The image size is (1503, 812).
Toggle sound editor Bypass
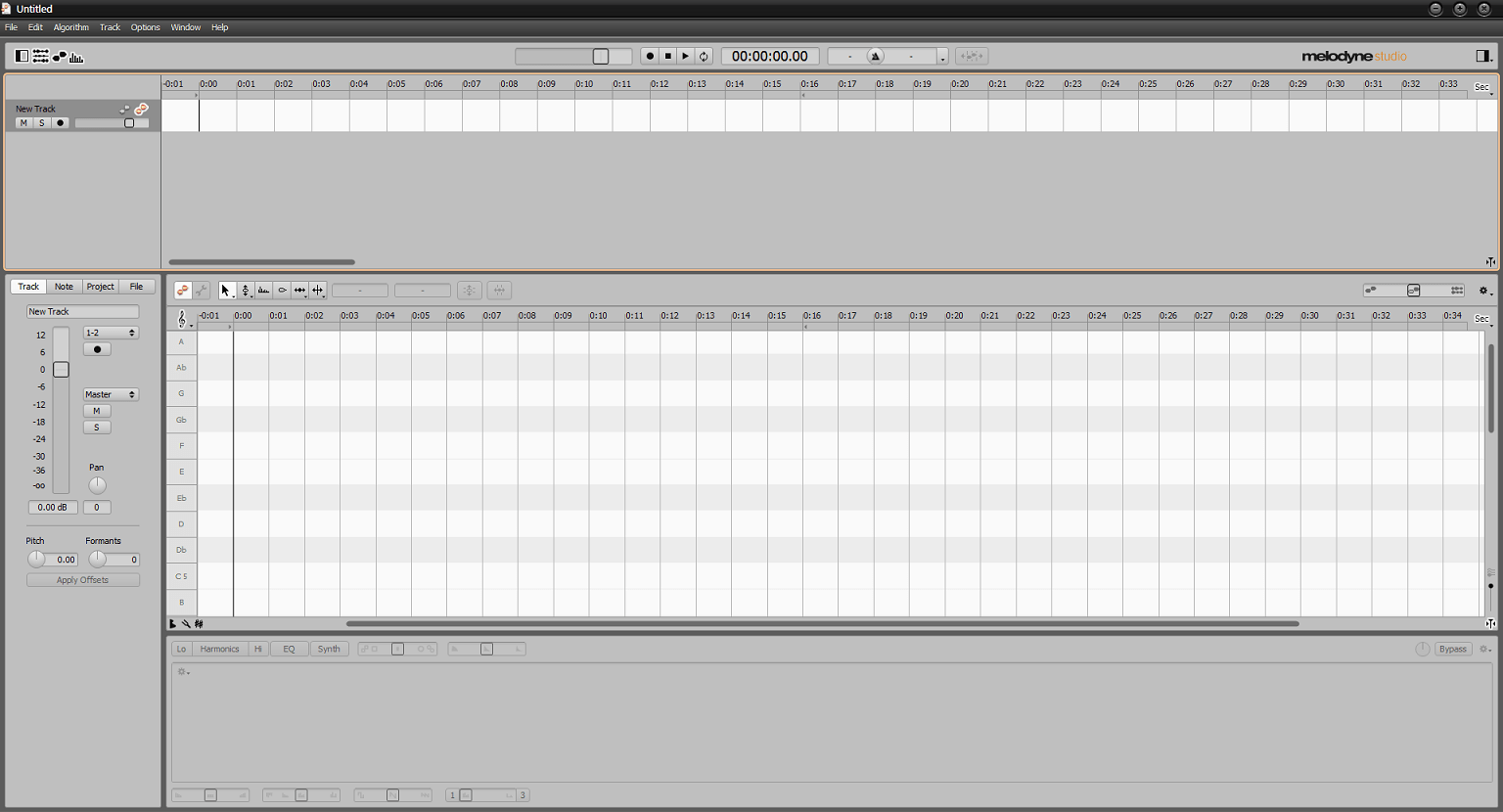click(x=1453, y=649)
